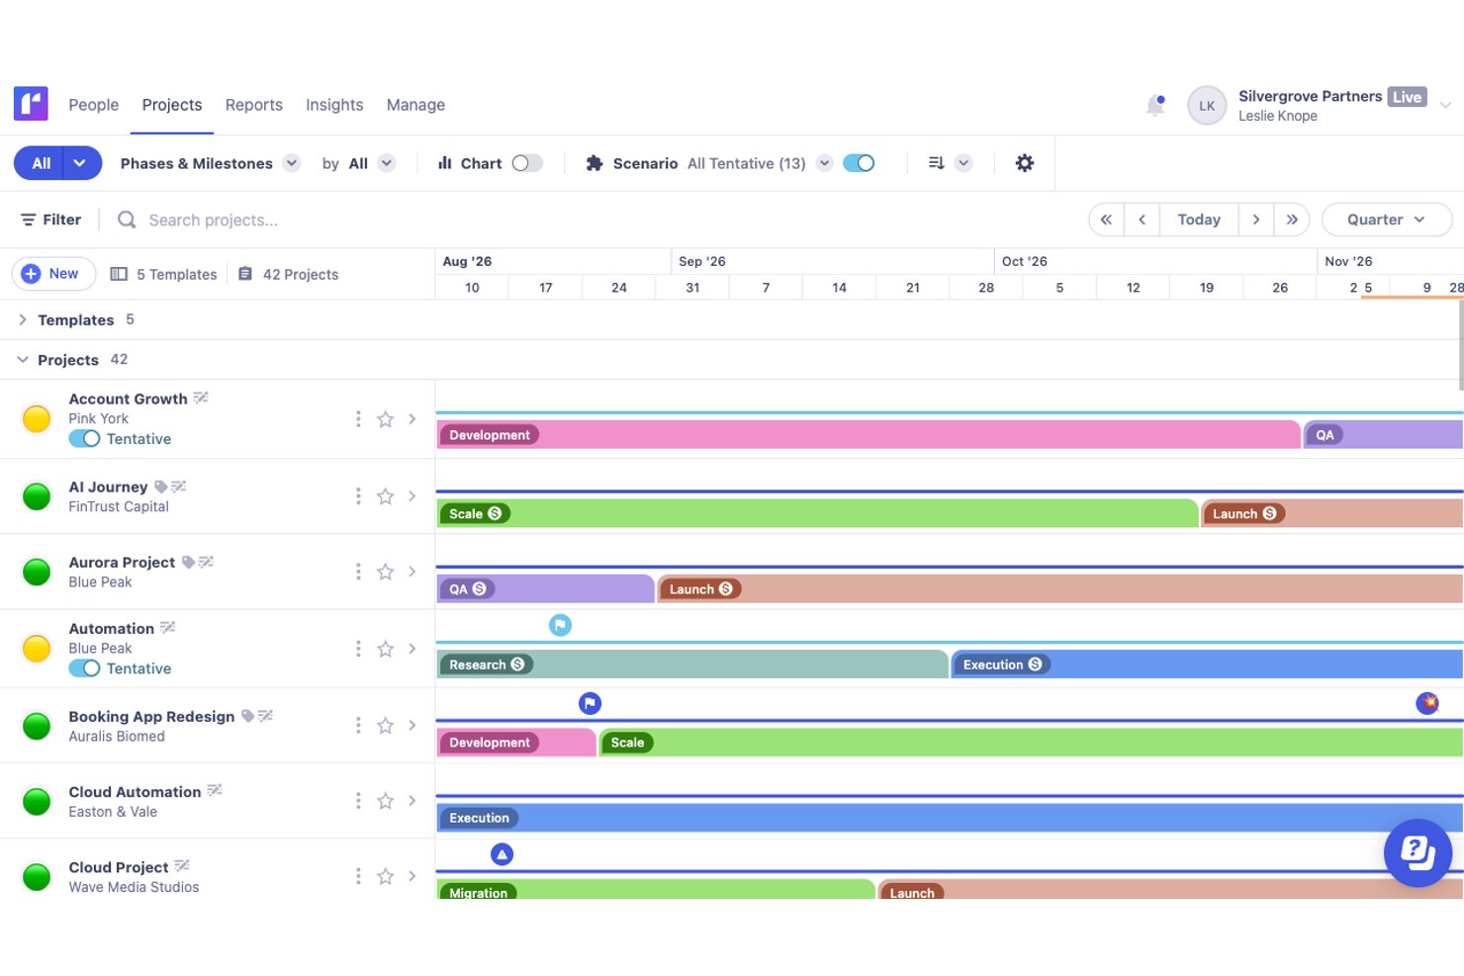
Task: Open account switcher chevron
Action: pos(1445,105)
